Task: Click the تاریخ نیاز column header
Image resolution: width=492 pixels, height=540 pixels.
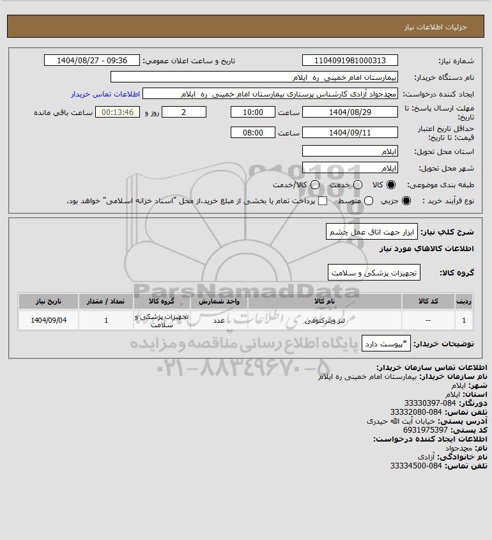Action: [x=49, y=302]
